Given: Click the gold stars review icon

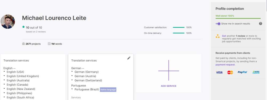Looking at the screenshot, I should (218, 36).
